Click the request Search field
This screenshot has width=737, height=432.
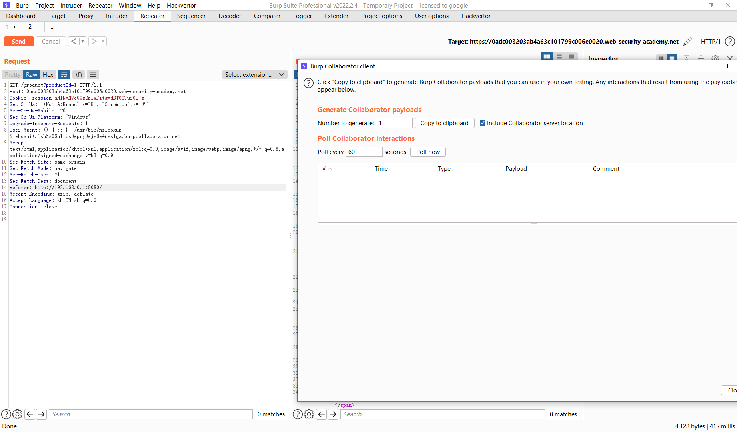point(150,414)
